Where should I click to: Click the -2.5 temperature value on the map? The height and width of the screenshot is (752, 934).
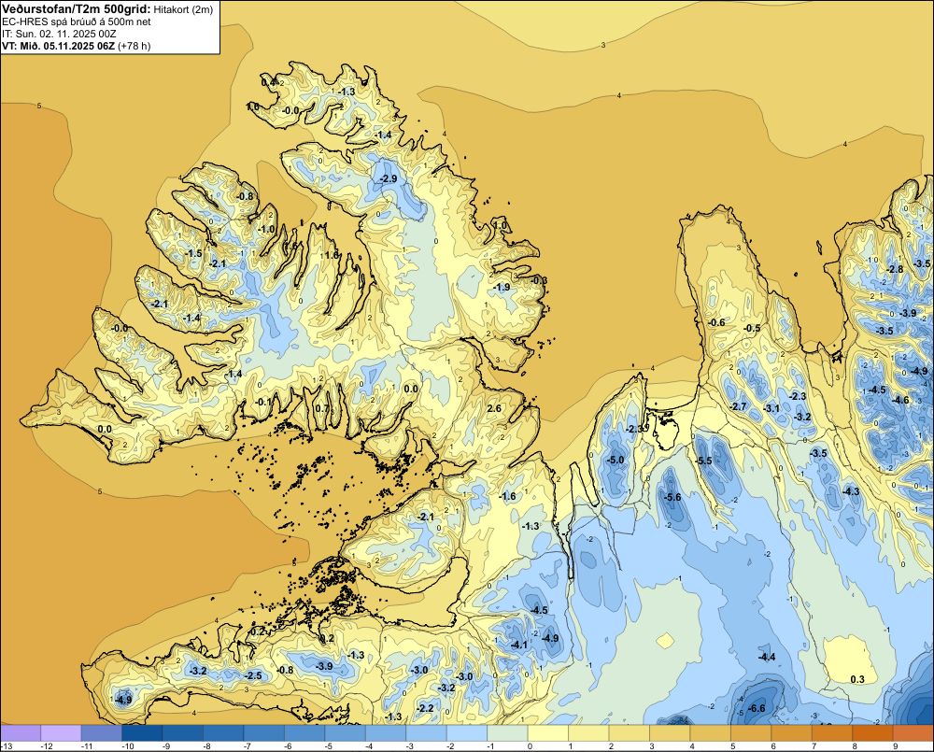(x=254, y=675)
